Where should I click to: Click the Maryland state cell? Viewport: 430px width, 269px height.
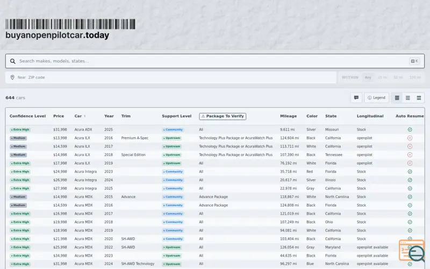pos(333,247)
